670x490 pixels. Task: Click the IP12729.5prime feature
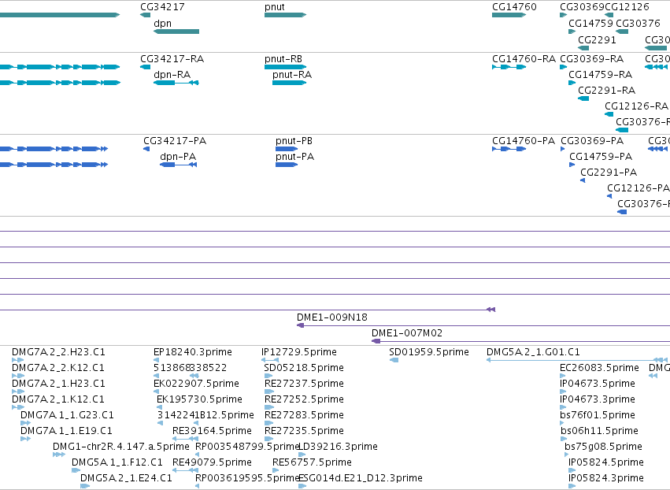click(270, 360)
